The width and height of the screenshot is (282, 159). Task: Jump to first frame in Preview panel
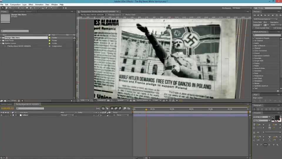pyautogui.click(x=254, y=15)
